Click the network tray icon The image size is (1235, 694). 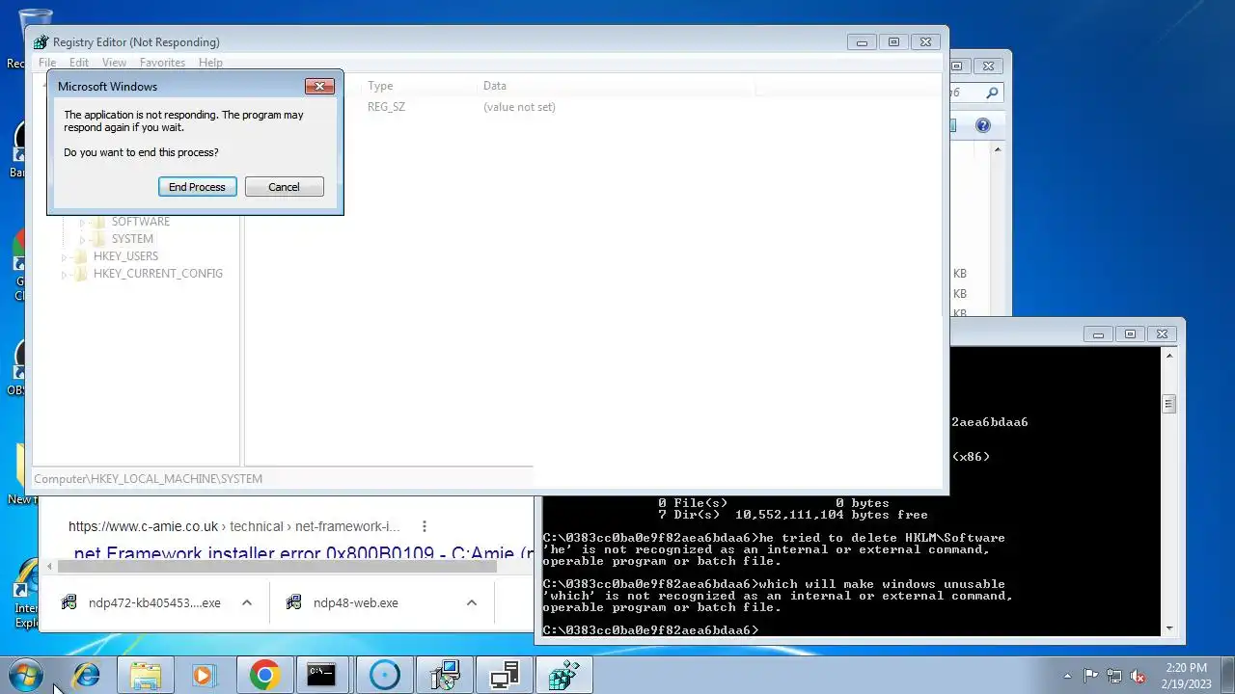point(1114,676)
